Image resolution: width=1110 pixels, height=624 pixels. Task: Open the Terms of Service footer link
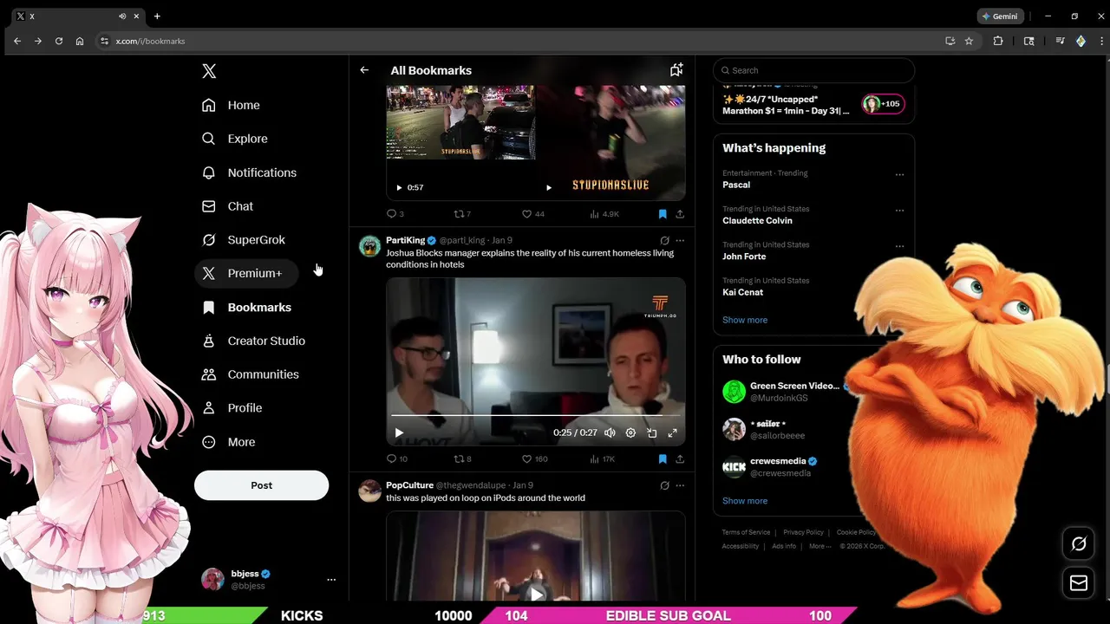(746, 532)
